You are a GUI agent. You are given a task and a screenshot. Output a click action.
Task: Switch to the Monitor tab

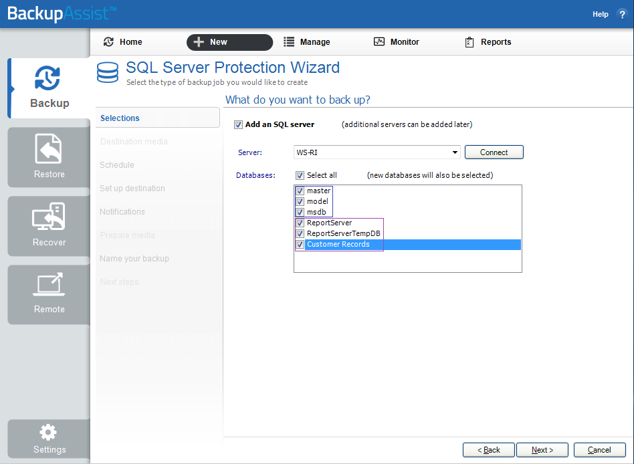pos(405,42)
